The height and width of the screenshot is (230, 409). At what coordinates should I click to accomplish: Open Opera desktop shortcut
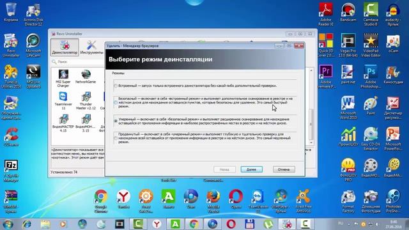[236, 199]
